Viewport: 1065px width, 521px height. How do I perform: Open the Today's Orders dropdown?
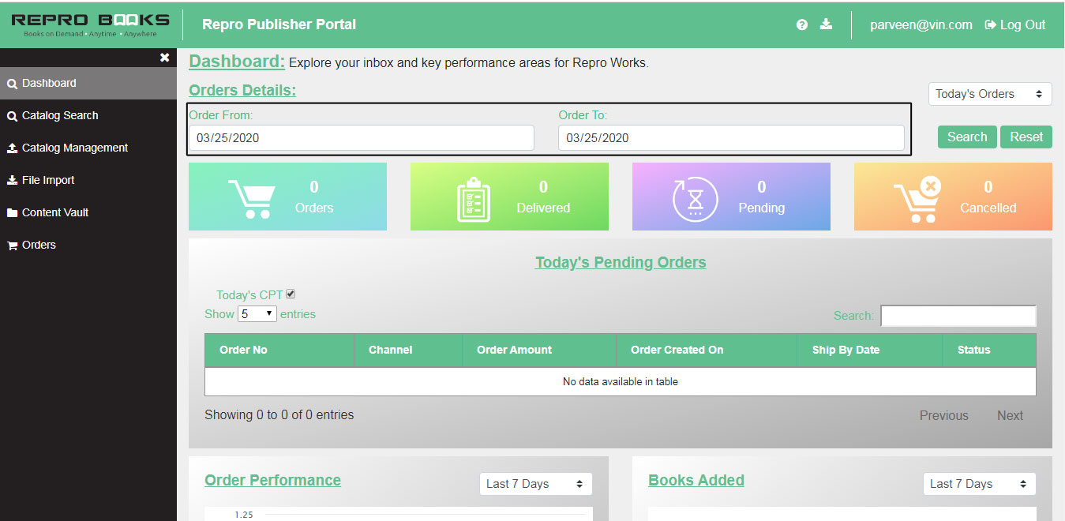click(989, 93)
